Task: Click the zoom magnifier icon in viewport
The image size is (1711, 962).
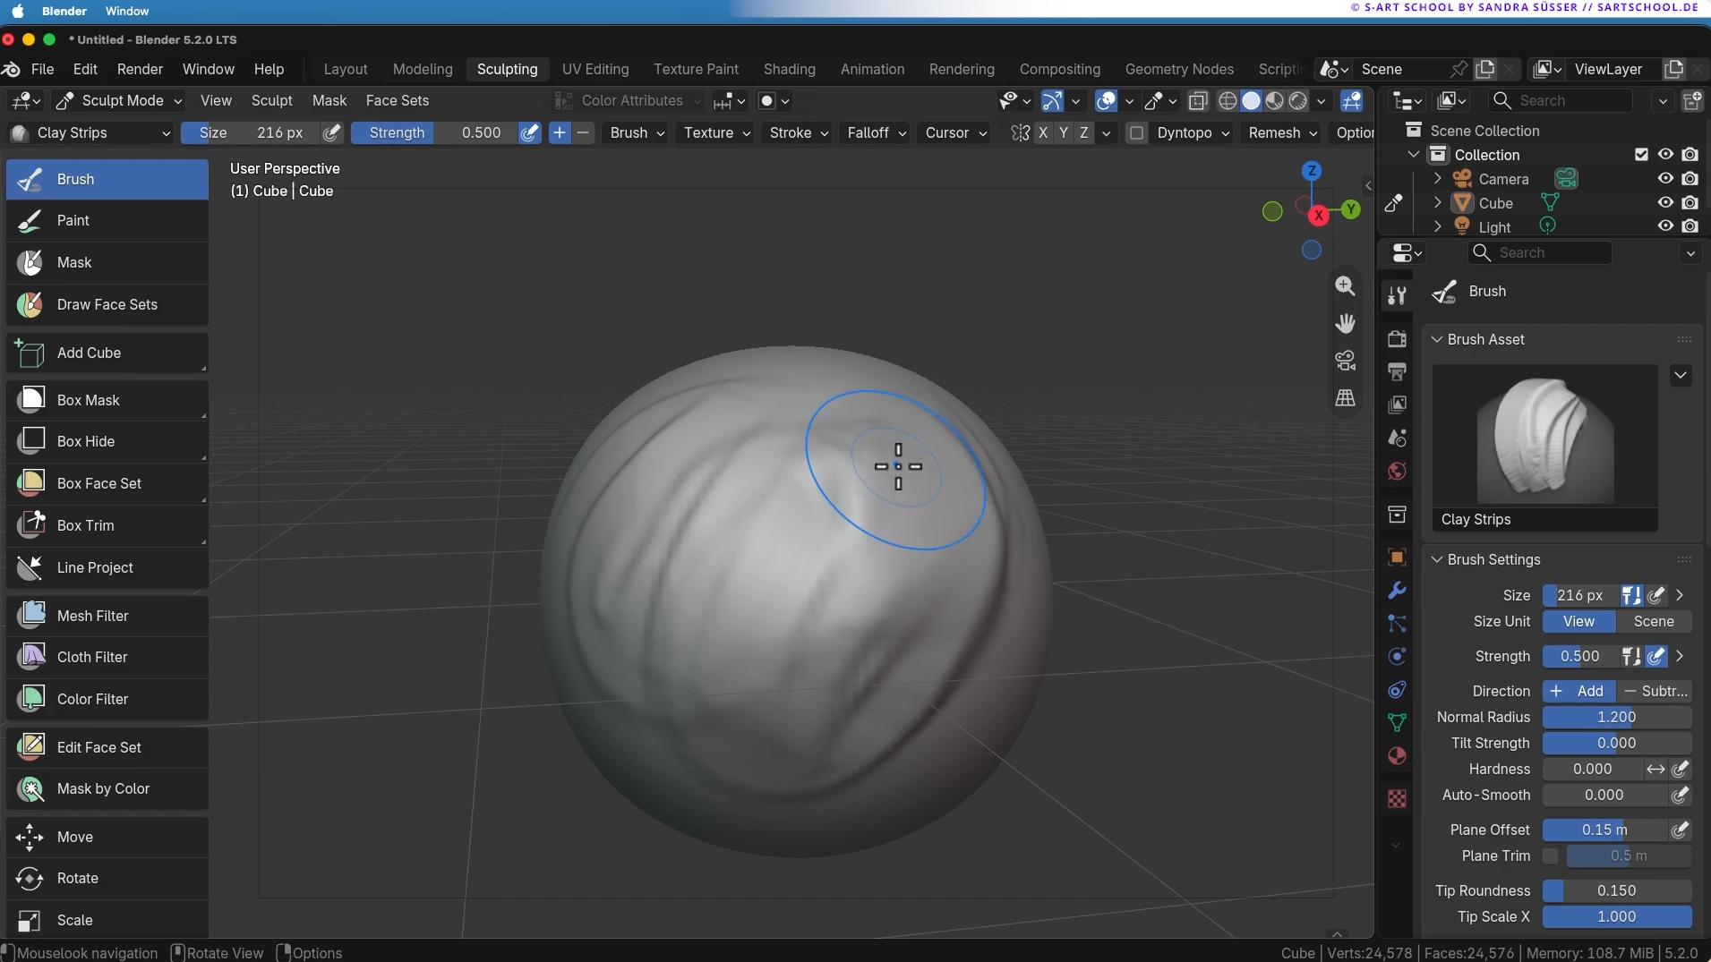Action: click(1345, 285)
